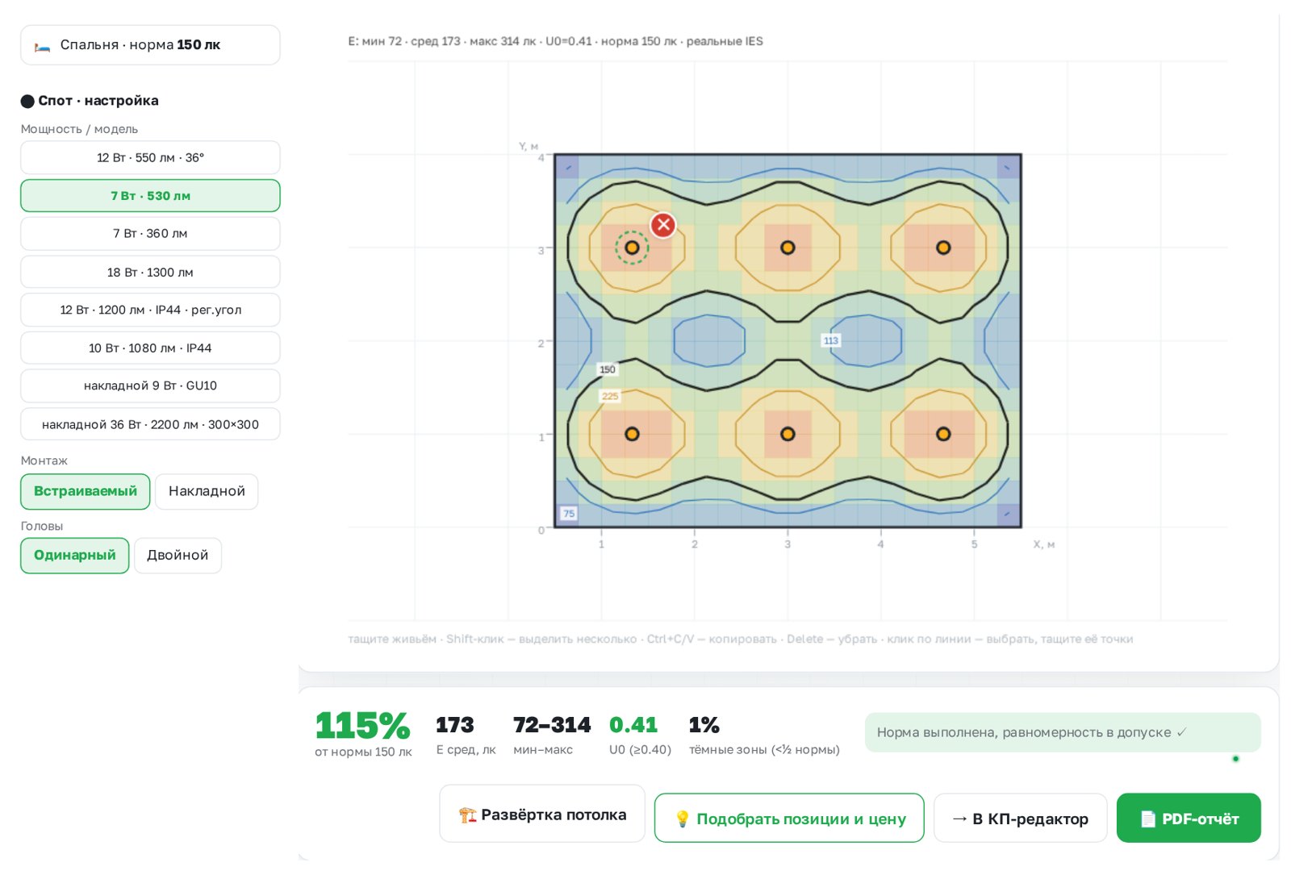Screen dimensions: 1291x875
Task: Open the Спальня · норма 150 лк room selector
Action: [150, 44]
